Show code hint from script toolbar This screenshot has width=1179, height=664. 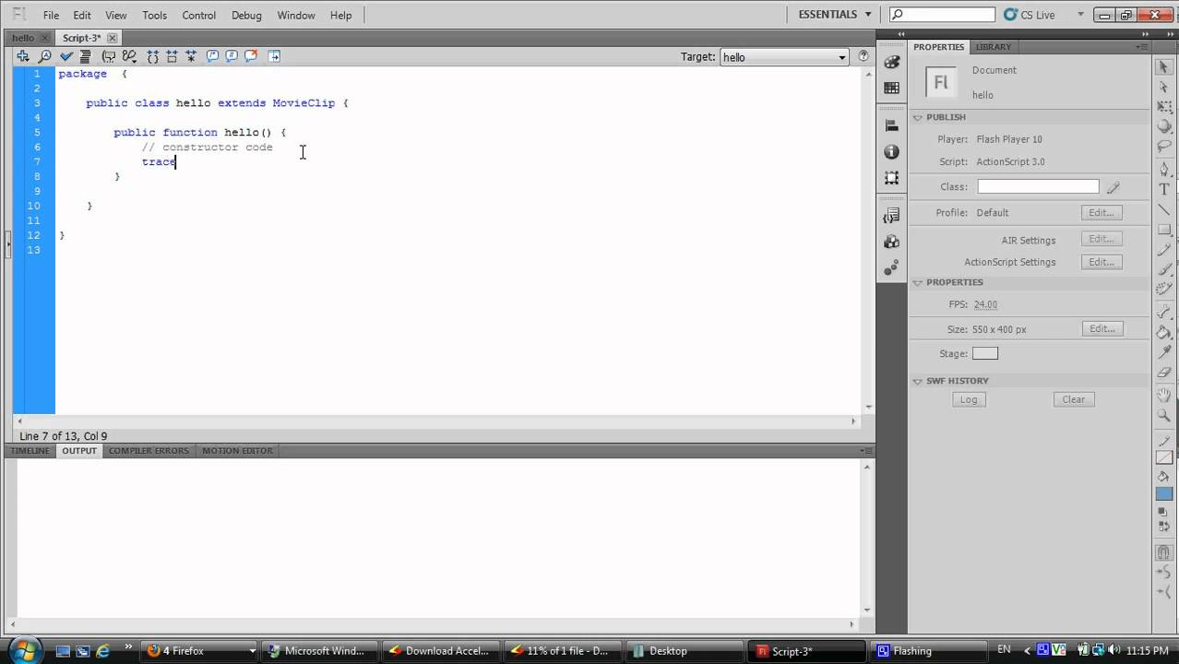[108, 56]
